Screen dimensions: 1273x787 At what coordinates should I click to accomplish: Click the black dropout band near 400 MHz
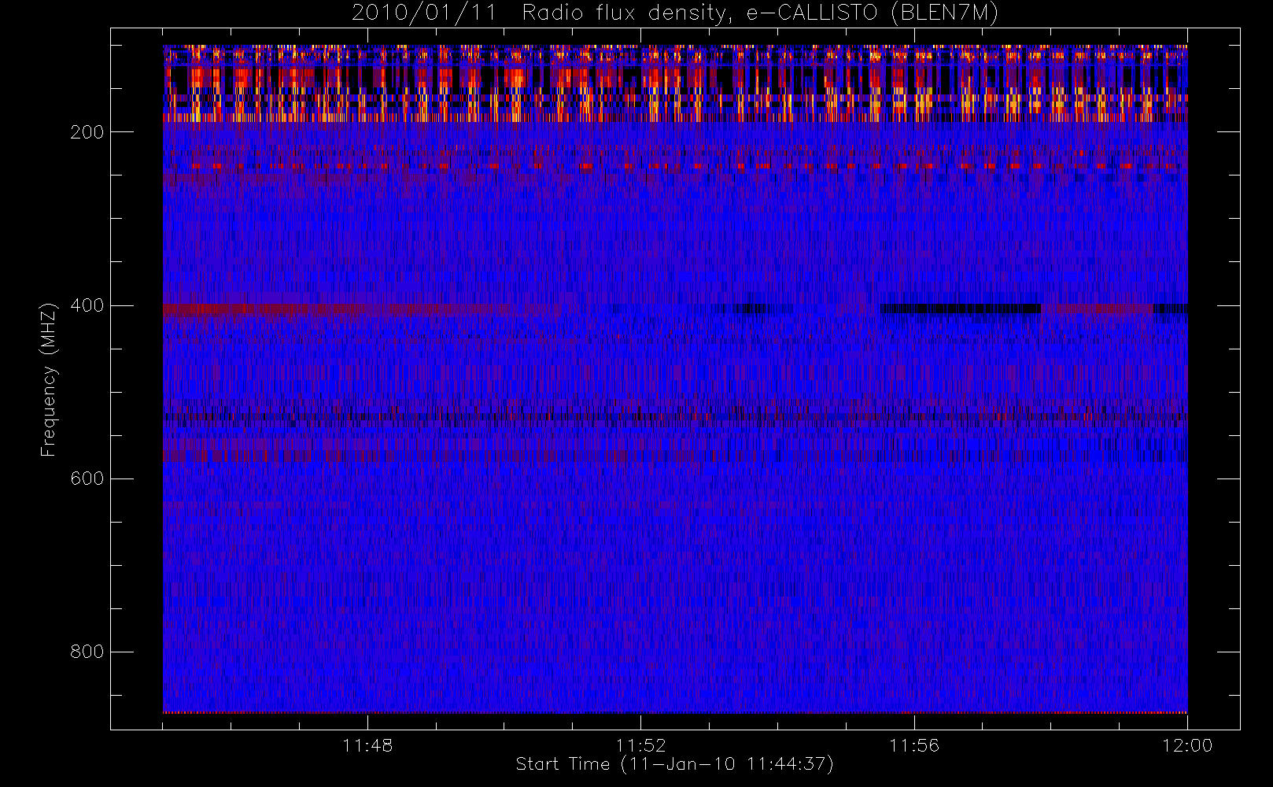point(961,309)
